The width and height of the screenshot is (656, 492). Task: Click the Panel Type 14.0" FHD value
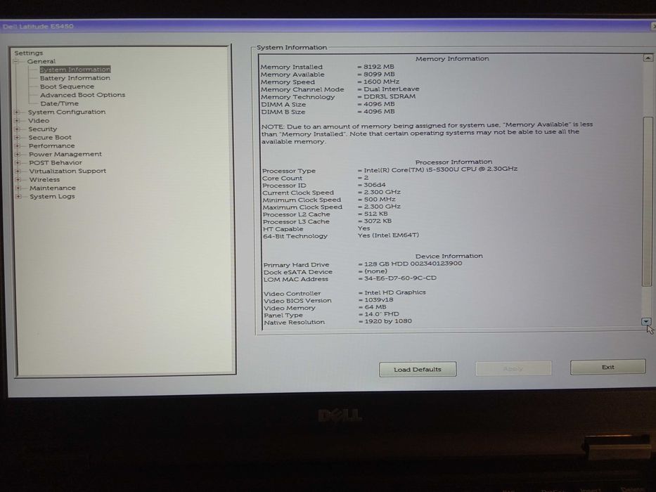381,314
